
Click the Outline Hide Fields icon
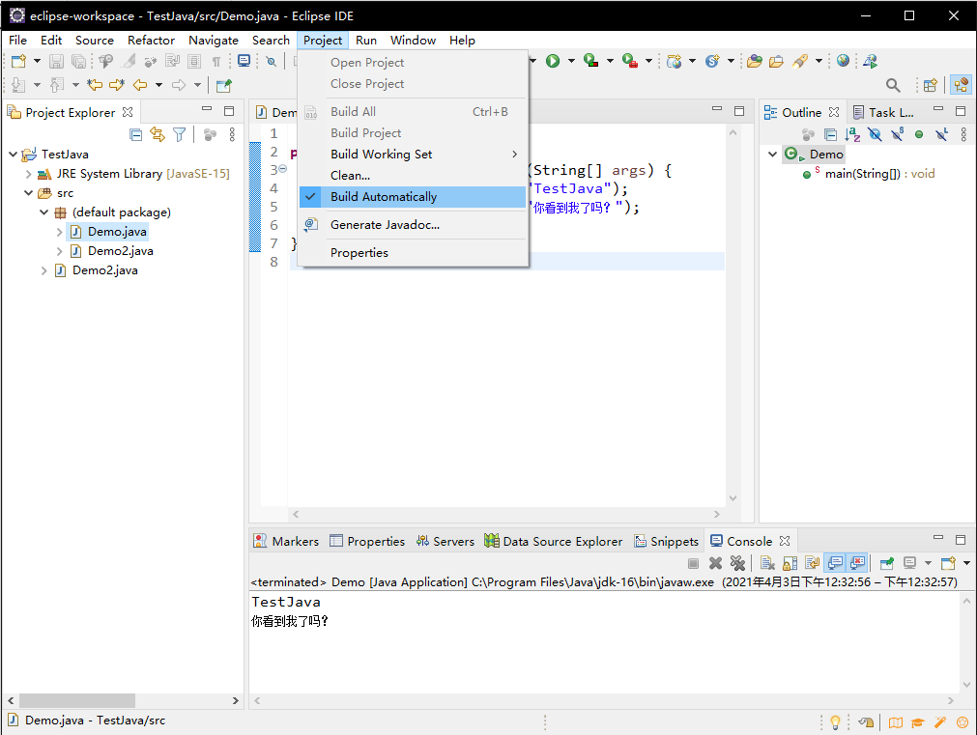pos(875,134)
